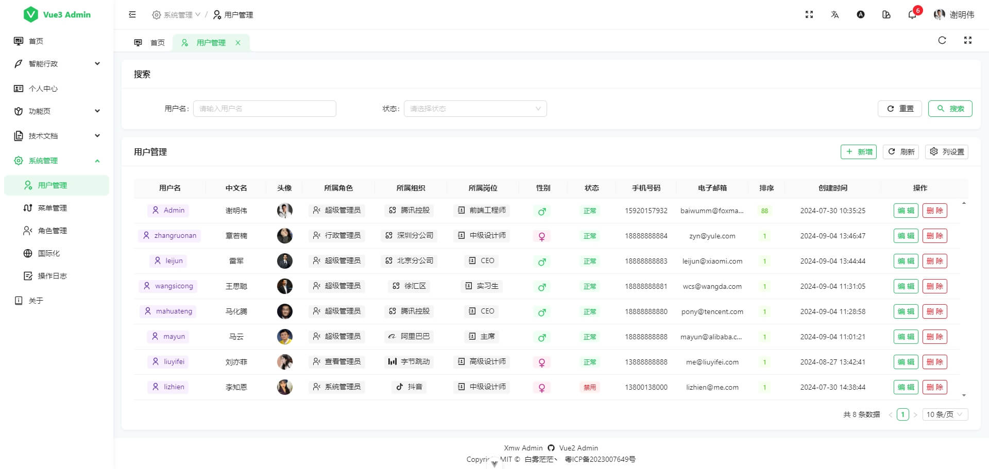The image size is (989, 469).
Task: Close the 用户管理 tab
Action: 238,43
